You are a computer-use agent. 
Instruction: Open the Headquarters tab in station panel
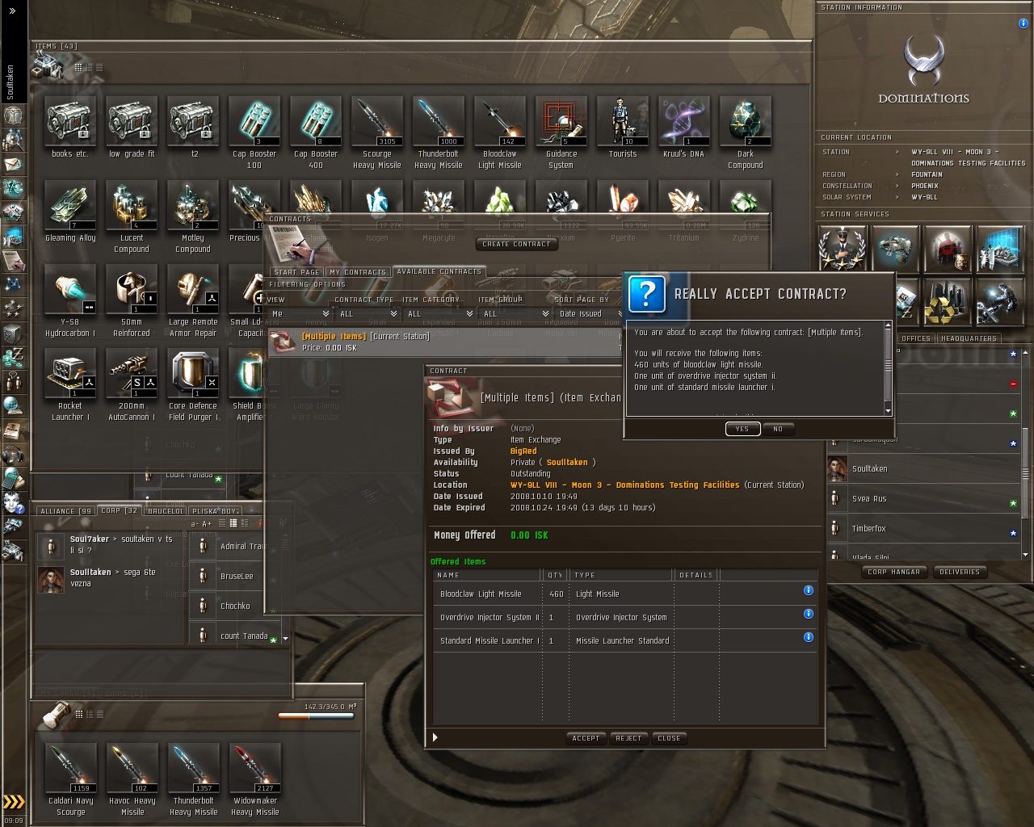click(969, 338)
